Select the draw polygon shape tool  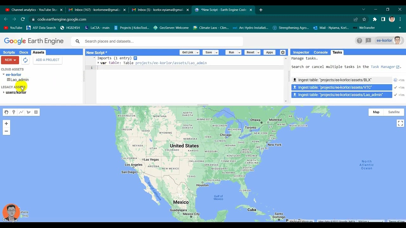[29, 112]
